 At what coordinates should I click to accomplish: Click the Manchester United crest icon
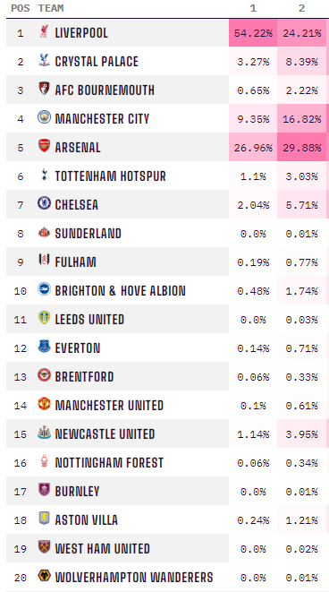tap(44, 404)
